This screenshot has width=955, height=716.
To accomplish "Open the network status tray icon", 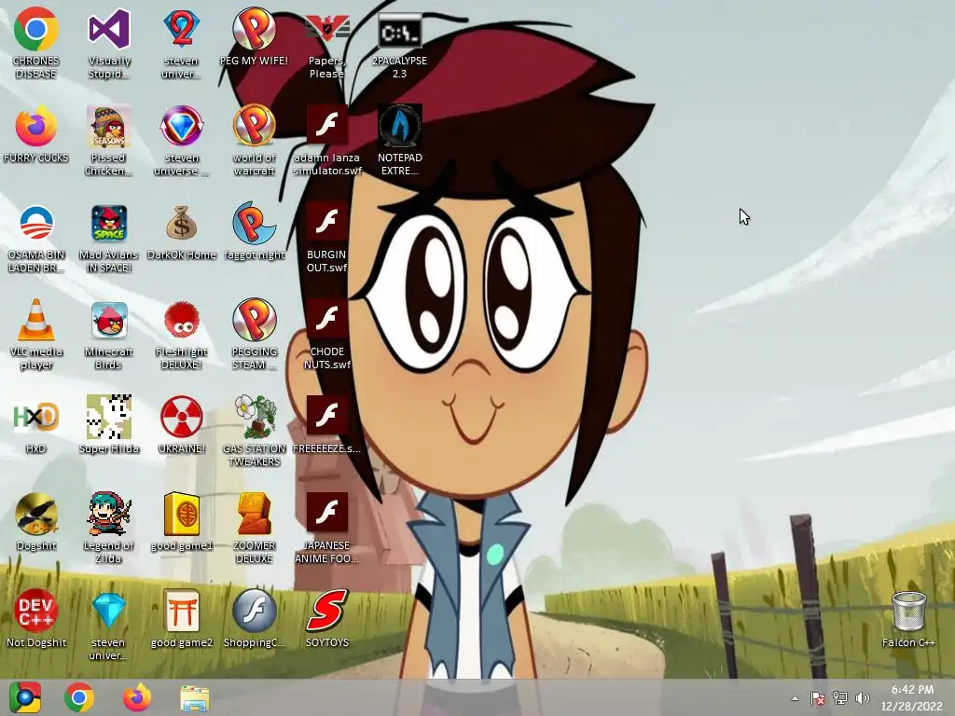I will pyautogui.click(x=840, y=698).
